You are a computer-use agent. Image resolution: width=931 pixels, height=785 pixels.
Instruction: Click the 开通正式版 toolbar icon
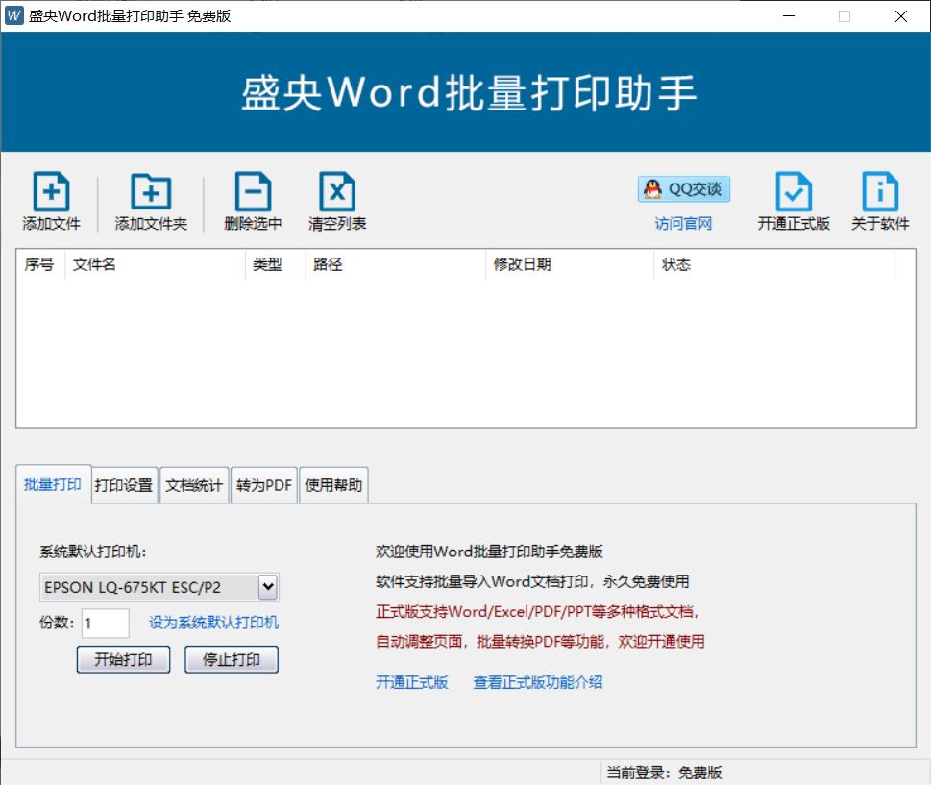(x=794, y=191)
